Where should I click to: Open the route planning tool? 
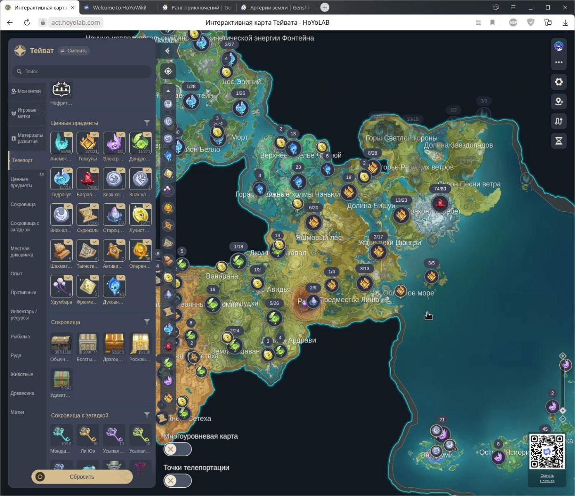(x=558, y=121)
